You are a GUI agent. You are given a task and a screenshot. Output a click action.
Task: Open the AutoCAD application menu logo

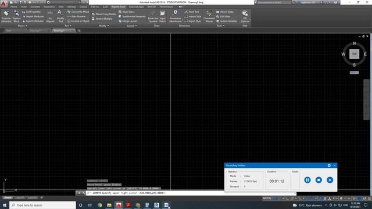click(3, 4)
